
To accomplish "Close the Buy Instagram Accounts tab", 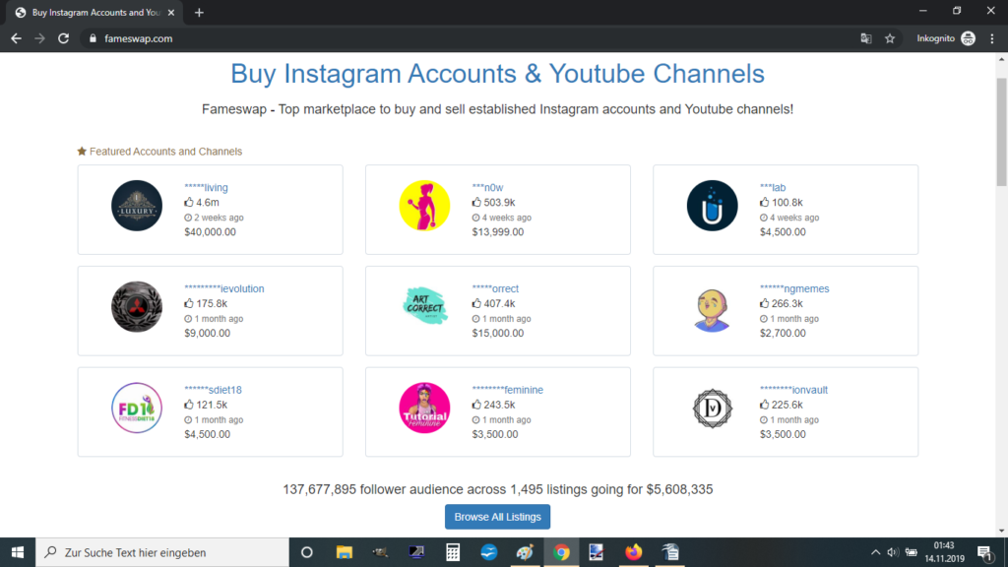I will pos(171,12).
